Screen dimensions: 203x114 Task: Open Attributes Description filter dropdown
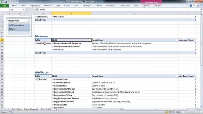[177, 76]
